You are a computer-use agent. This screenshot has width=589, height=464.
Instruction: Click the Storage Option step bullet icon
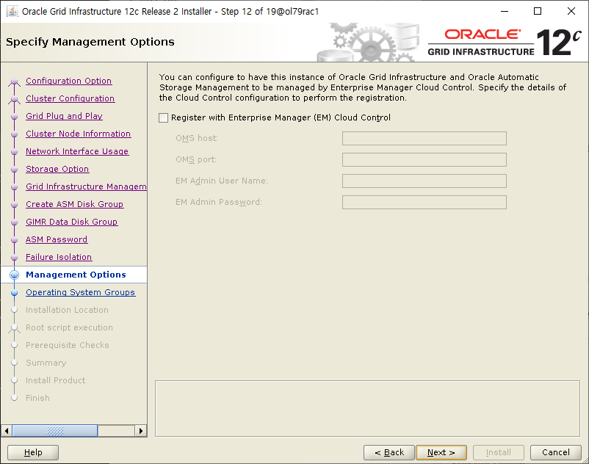[14, 169]
